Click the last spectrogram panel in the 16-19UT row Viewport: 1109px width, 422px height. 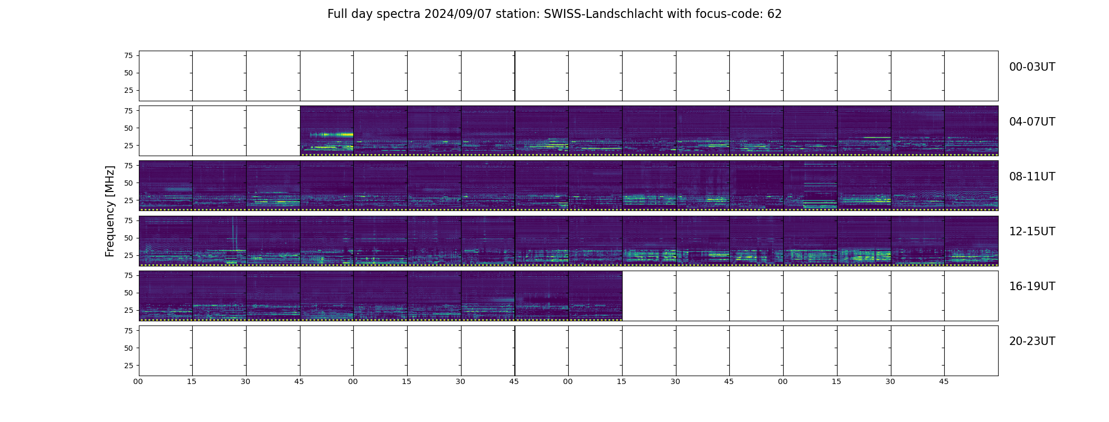coord(595,295)
